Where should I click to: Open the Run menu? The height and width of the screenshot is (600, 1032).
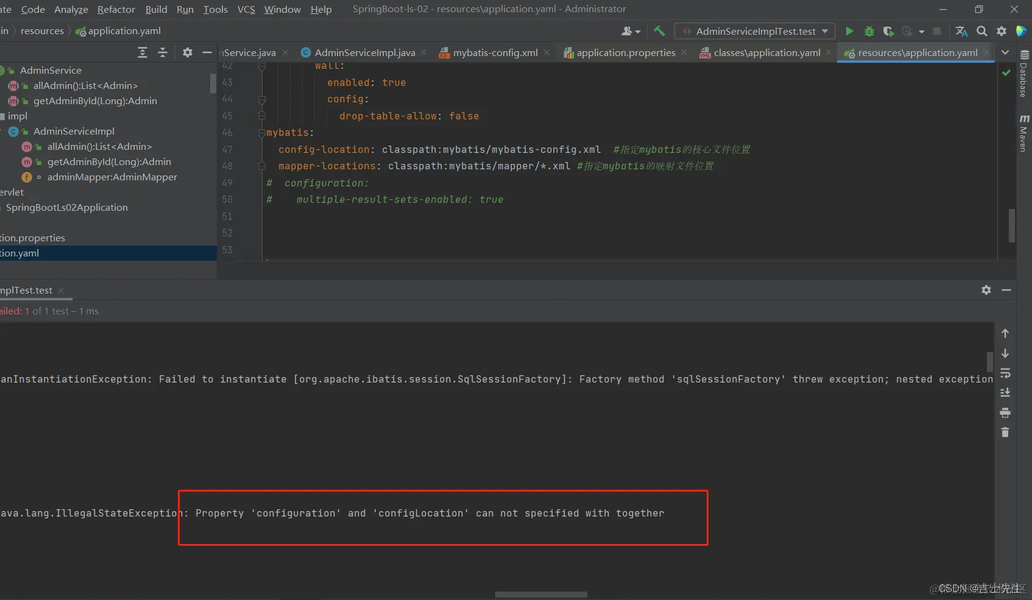[185, 9]
